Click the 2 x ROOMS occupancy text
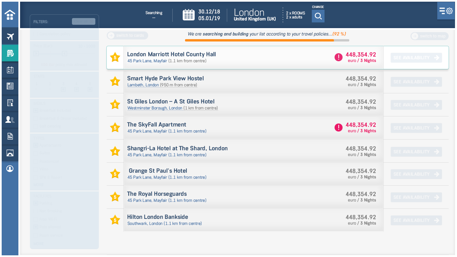The width and height of the screenshot is (457, 257). coord(295,13)
